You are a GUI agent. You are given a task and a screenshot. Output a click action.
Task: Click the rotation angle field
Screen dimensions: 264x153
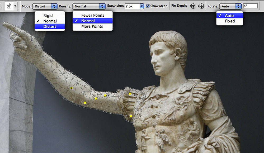point(250,6)
